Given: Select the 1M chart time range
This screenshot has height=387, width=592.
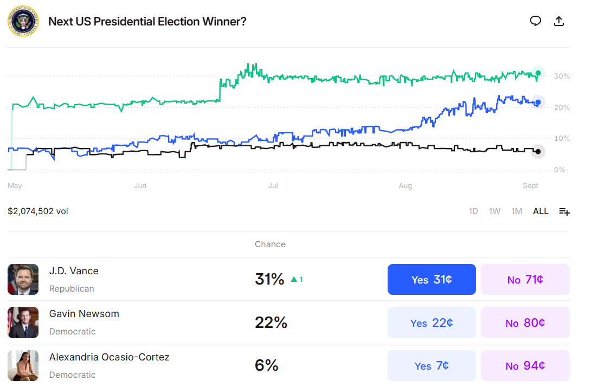Looking at the screenshot, I should [517, 211].
